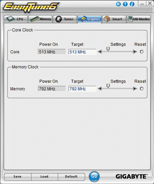The image size is (154, 184).
Task: Switch to the HW Monitor tab
Action: (x=139, y=19)
